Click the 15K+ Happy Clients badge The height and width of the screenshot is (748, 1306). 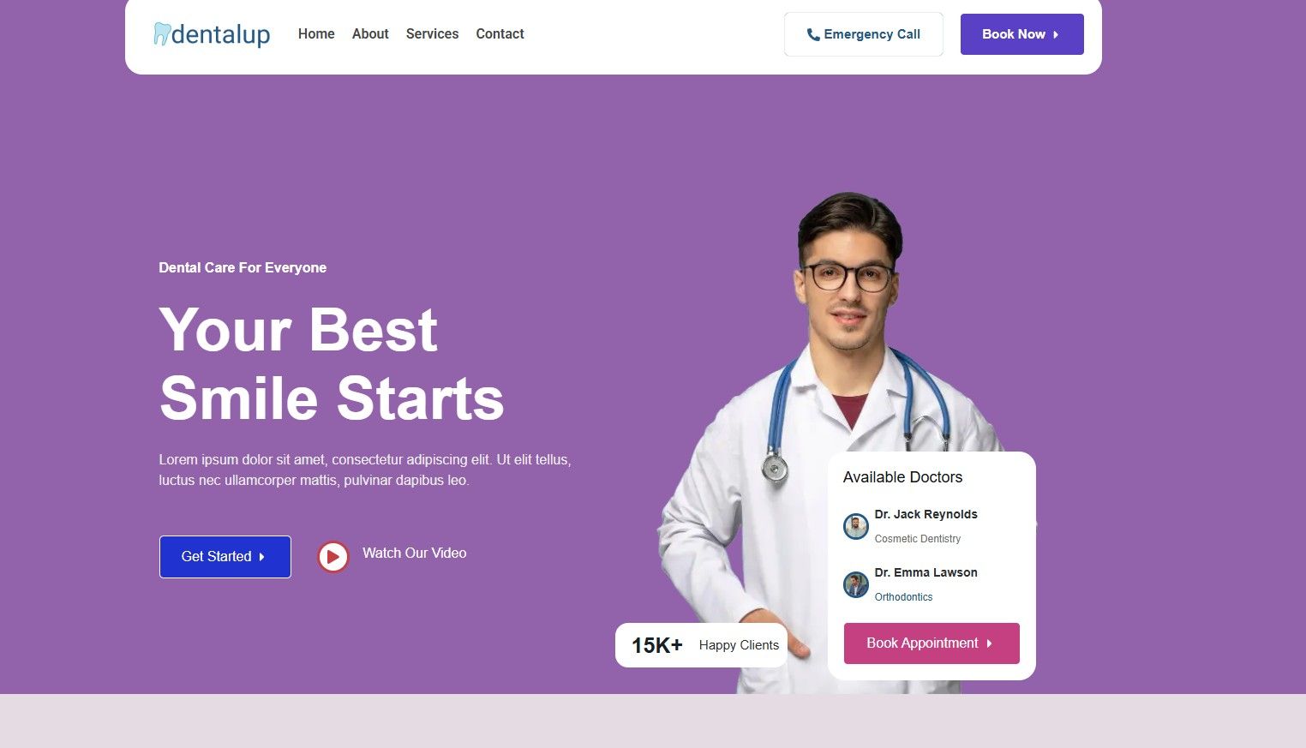pos(701,645)
